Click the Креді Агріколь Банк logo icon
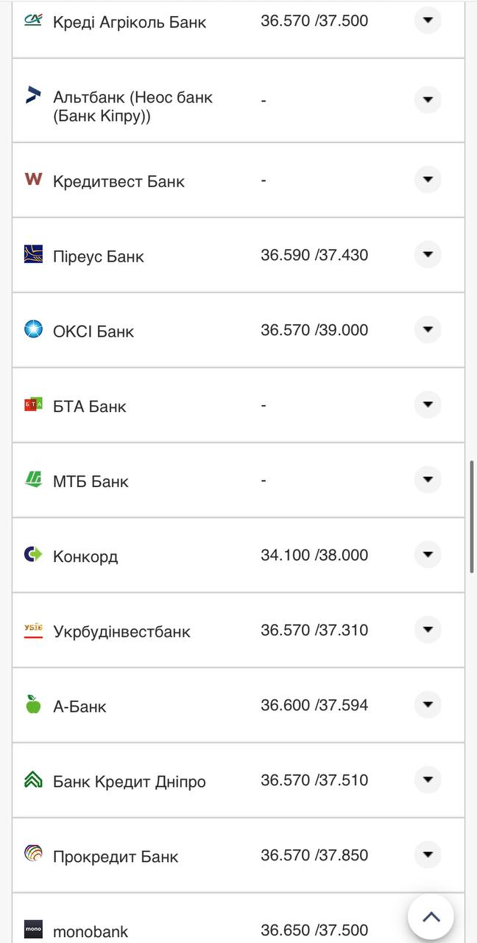477x943 pixels. [x=33, y=21]
